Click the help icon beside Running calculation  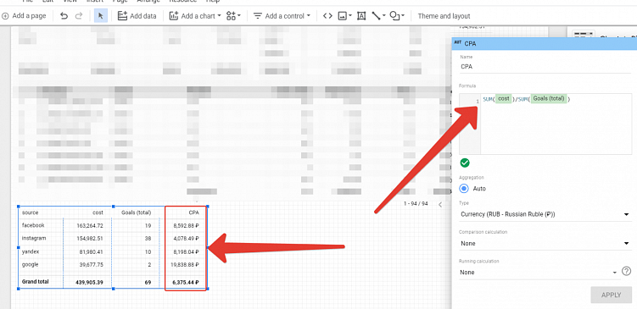(x=627, y=270)
